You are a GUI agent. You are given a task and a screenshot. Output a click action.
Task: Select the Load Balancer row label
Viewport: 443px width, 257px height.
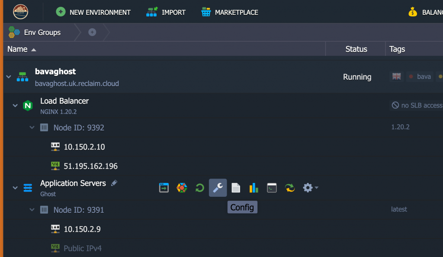click(x=64, y=101)
